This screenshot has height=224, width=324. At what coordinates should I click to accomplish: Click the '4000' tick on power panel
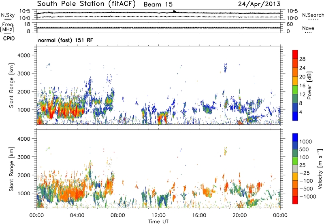click(x=24, y=55)
